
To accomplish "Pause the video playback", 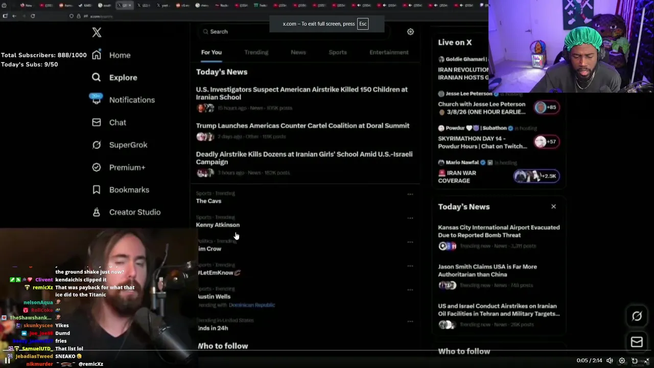I will (x=8, y=360).
